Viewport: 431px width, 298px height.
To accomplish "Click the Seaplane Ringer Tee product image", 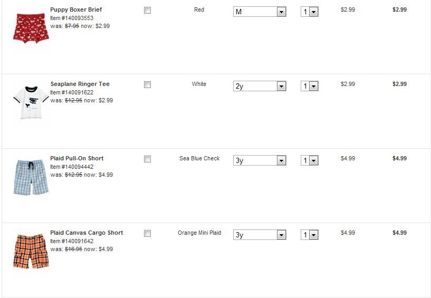I will 31,101.
